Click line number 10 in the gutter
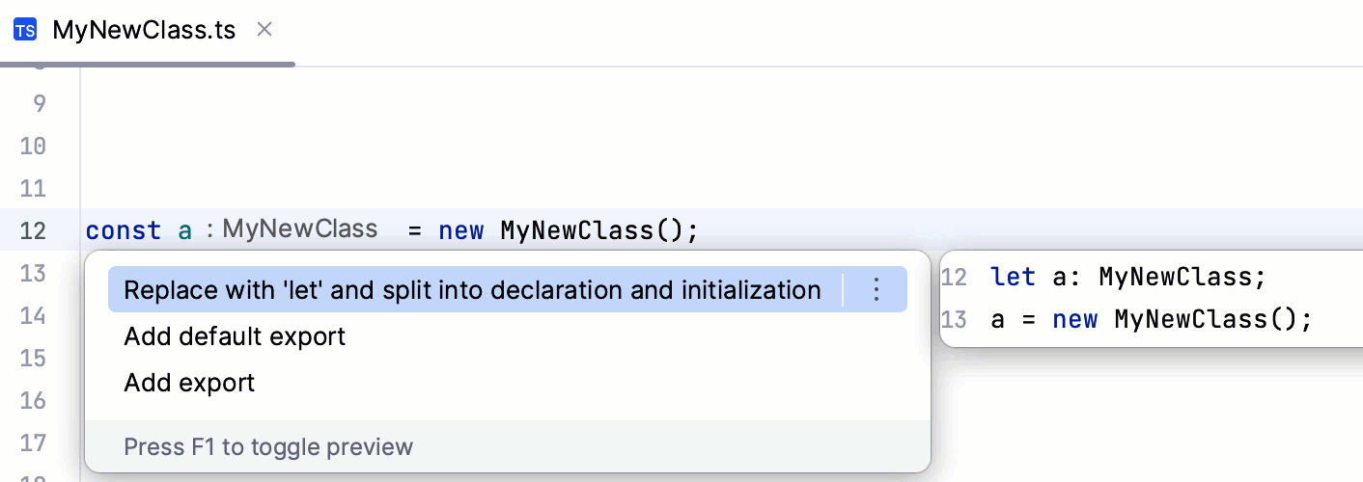Image resolution: width=1363 pixels, height=482 pixels. click(33, 147)
